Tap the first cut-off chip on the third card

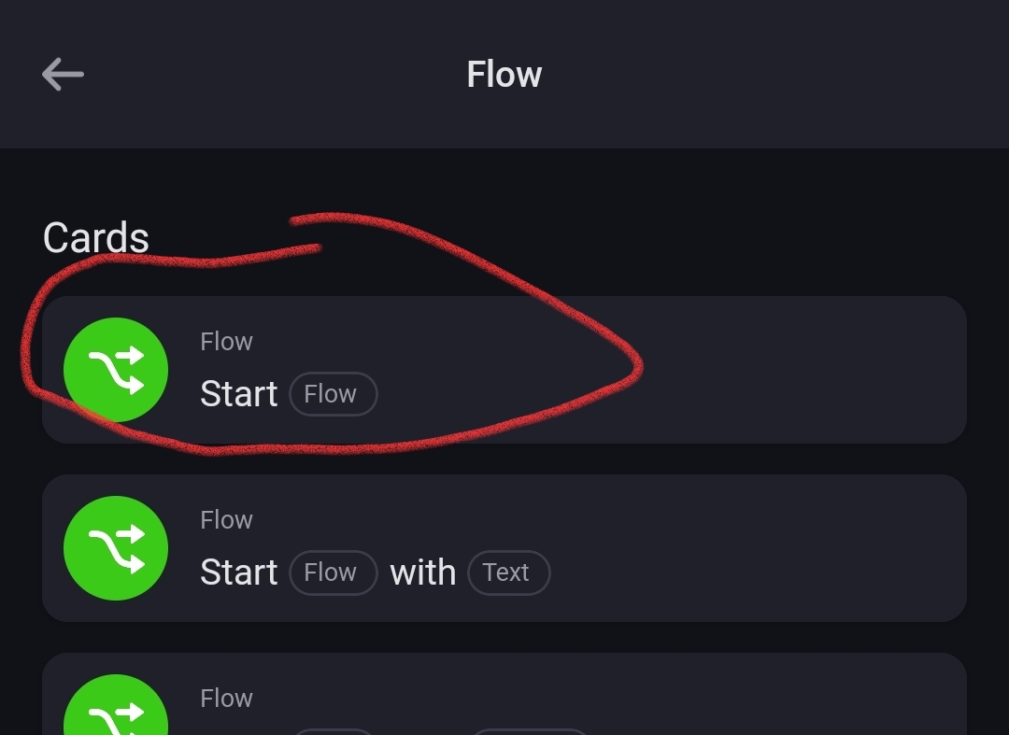pos(333,731)
